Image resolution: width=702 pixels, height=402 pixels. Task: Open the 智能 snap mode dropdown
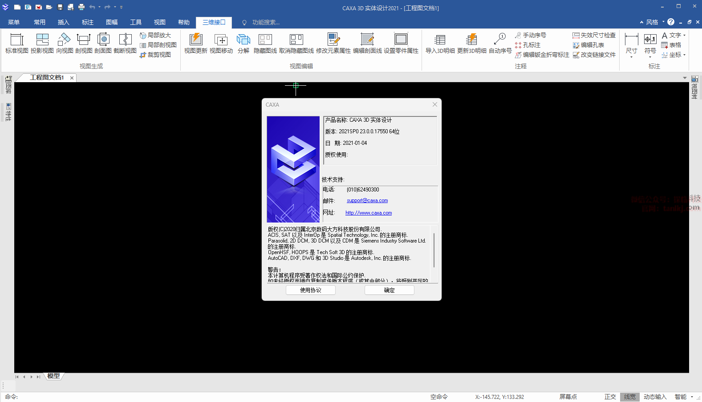click(x=692, y=397)
